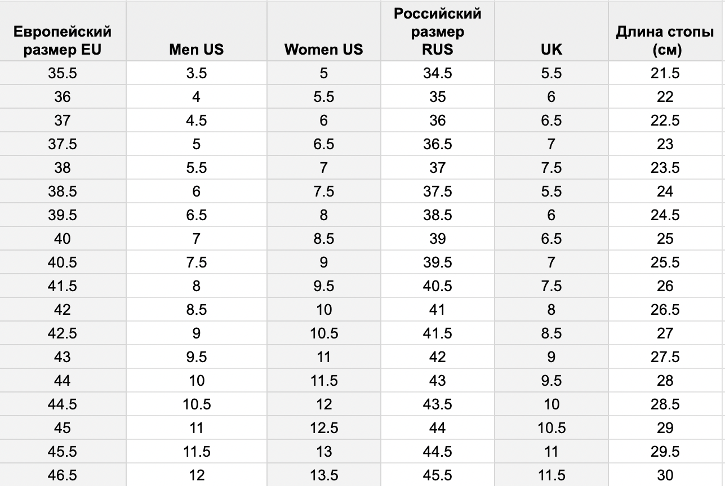The image size is (725, 486).
Task: Select foot length 26.5 cell
Action: click(x=665, y=310)
